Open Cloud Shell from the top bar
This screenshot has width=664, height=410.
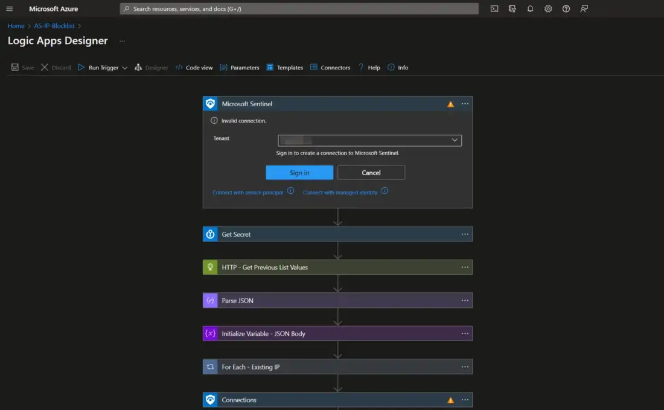(494, 9)
